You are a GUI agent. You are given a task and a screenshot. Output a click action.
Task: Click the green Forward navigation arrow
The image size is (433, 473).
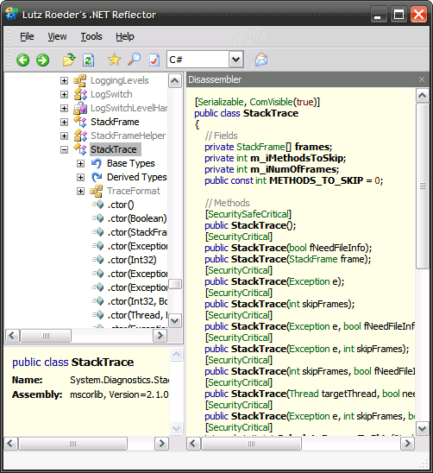[42, 60]
